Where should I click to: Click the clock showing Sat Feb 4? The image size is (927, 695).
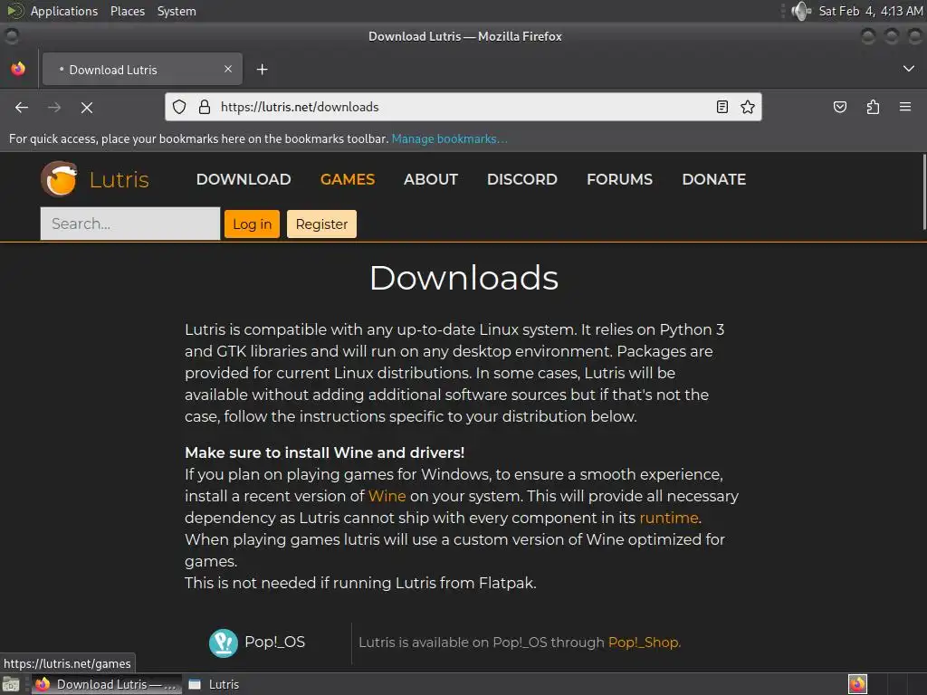click(x=870, y=11)
